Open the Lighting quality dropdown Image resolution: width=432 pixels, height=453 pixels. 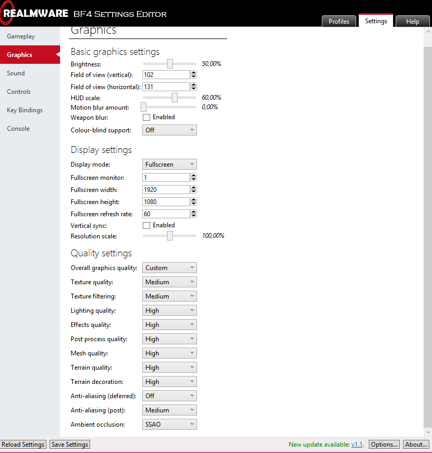coord(170,311)
